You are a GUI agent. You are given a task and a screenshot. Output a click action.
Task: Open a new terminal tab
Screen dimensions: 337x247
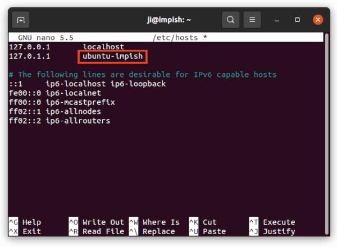(x=20, y=20)
